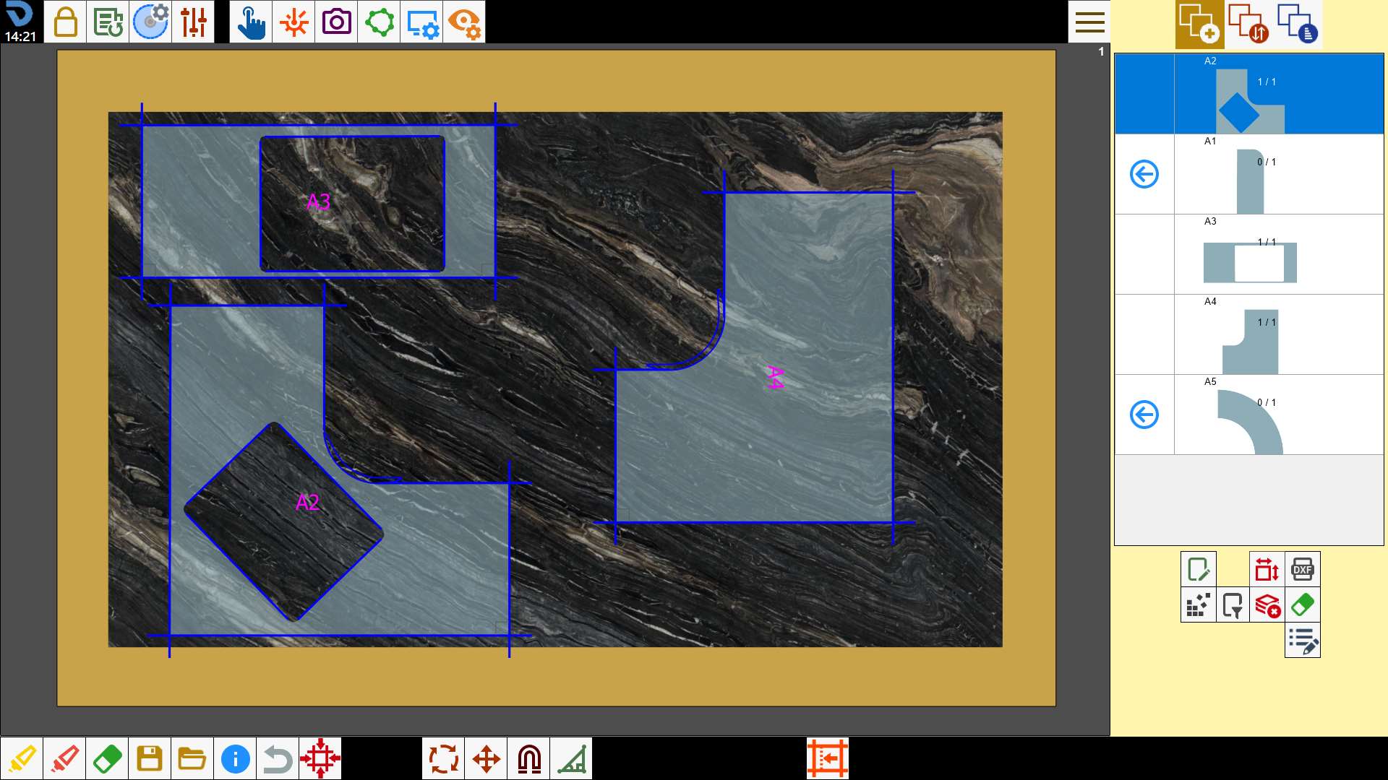Viewport: 1388px width, 780px height.
Task: Open the disc settings icon
Action: click(150, 22)
